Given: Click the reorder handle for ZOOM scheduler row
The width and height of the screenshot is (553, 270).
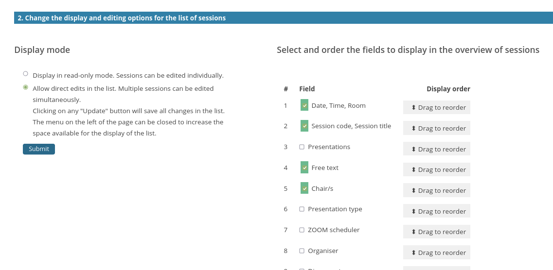Looking at the screenshot, I should (436, 232).
